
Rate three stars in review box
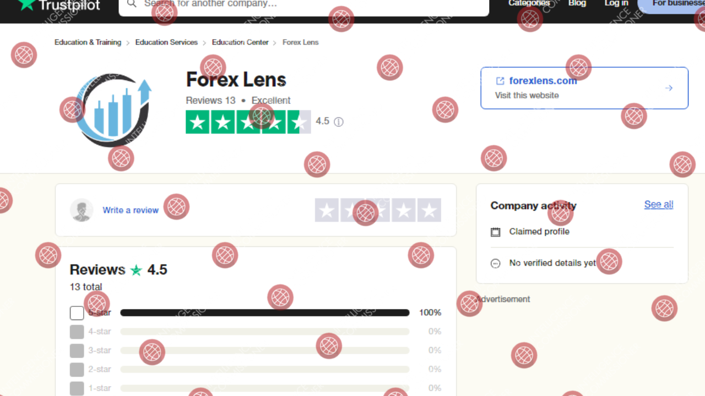click(378, 210)
